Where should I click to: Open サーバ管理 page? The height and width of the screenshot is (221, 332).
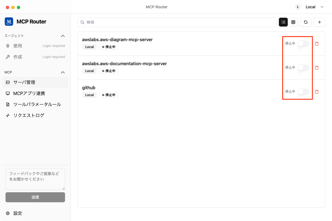point(35,82)
